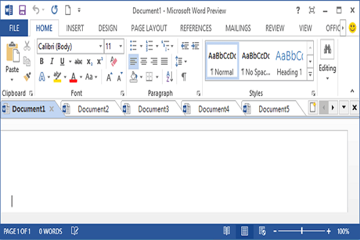Apply the No Spacing style
360x240 pixels.
click(x=256, y=61)
